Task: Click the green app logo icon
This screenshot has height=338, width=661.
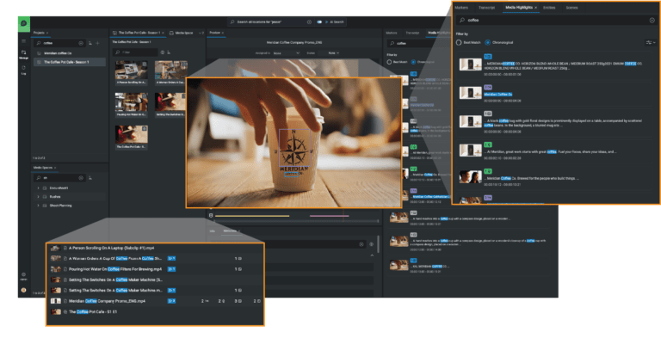Action: (23, 23)
